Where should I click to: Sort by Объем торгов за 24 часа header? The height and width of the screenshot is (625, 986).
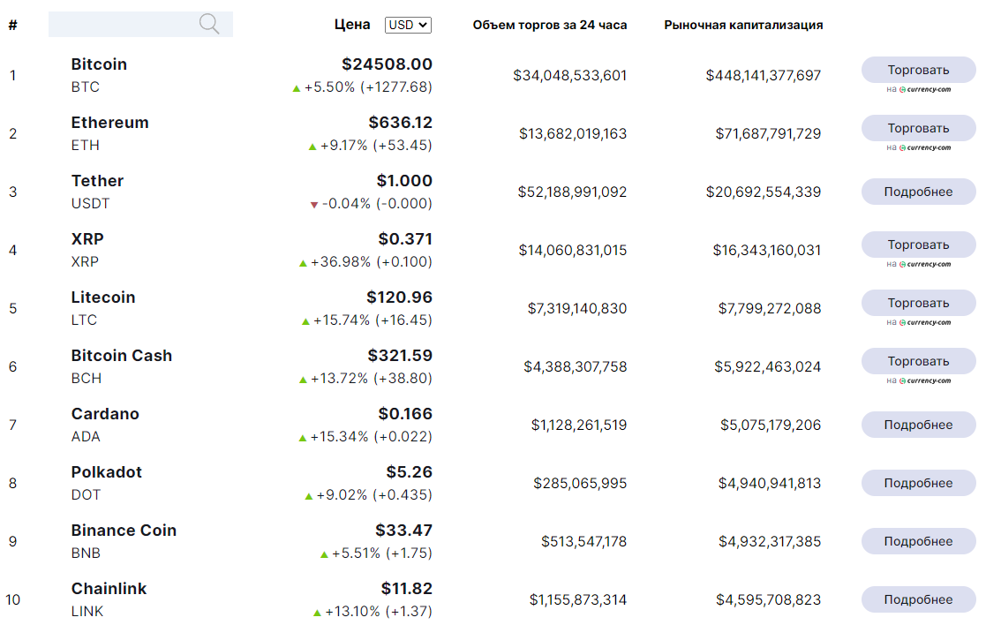[x=550, y=25]
